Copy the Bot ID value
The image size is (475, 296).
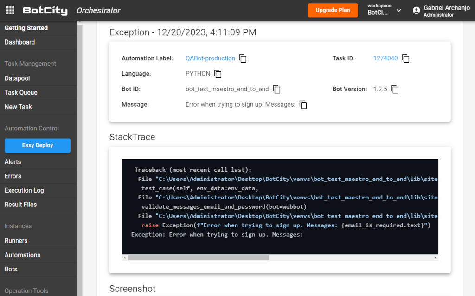277,89
